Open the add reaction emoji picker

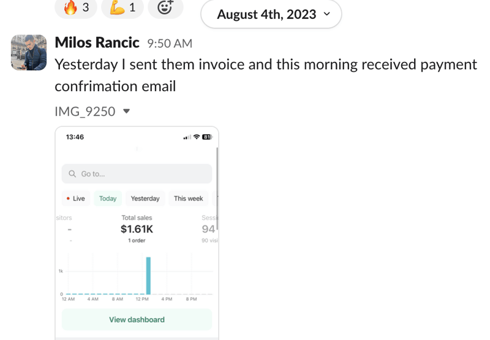pos(165,7)
